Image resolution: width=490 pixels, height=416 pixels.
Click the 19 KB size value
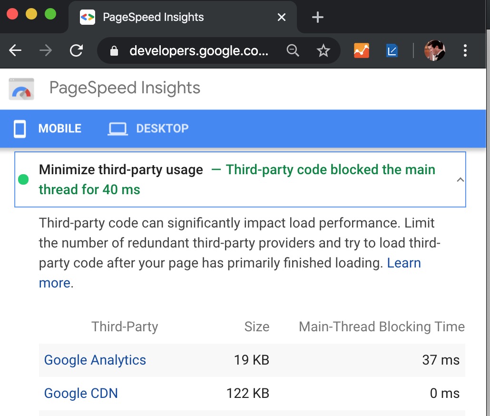(x=252, y=360)
